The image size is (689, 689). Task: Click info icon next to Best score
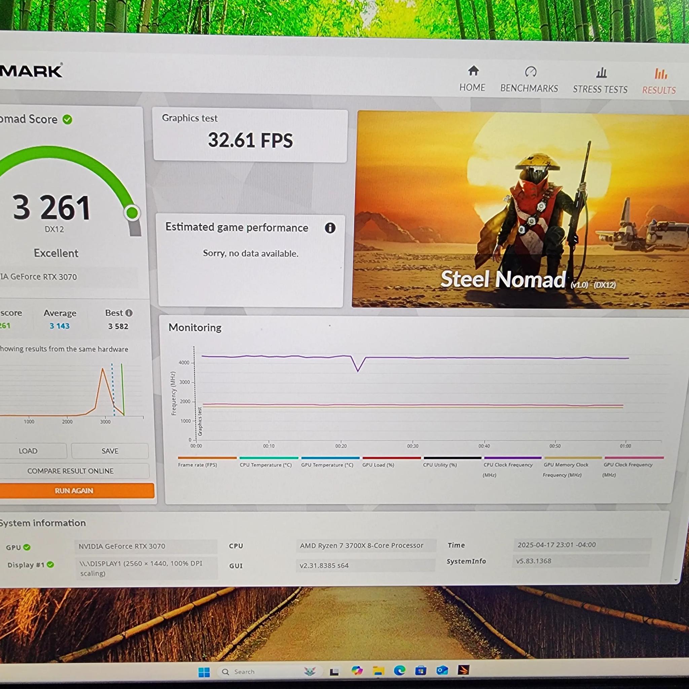[x=129, y=313]
